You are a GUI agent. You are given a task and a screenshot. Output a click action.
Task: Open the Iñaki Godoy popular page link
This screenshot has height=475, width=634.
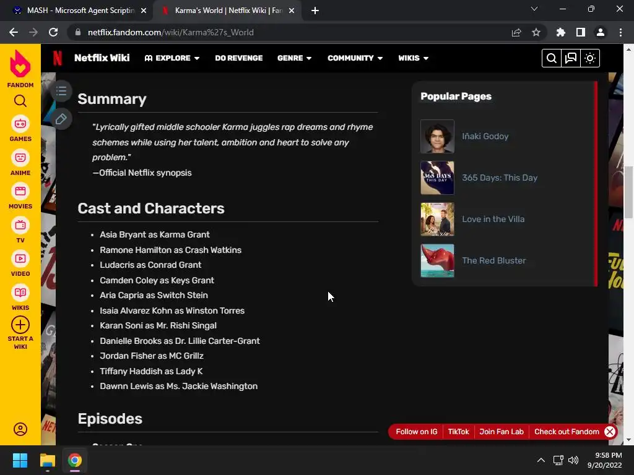pos(485,137)
